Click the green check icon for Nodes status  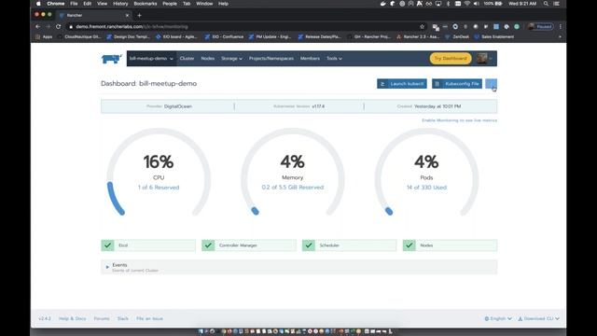tap(410, 245)
